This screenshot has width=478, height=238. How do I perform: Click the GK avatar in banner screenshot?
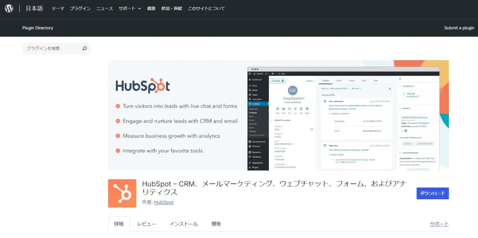coord(292,91)
